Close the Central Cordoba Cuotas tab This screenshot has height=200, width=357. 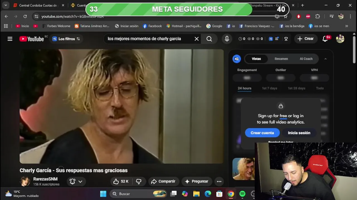coord(63,5)
